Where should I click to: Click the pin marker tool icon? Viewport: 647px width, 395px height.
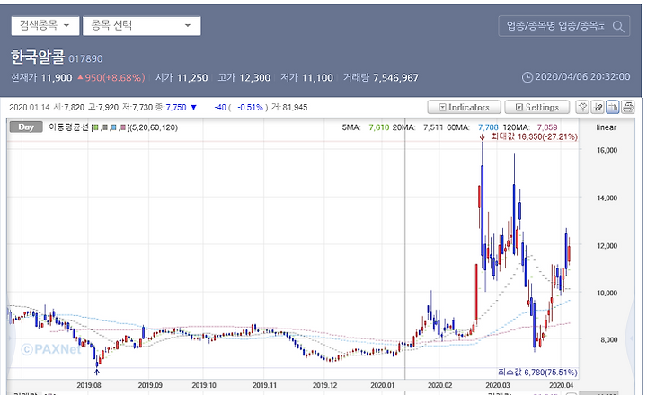pyautogui.click(x=582, y=107)
